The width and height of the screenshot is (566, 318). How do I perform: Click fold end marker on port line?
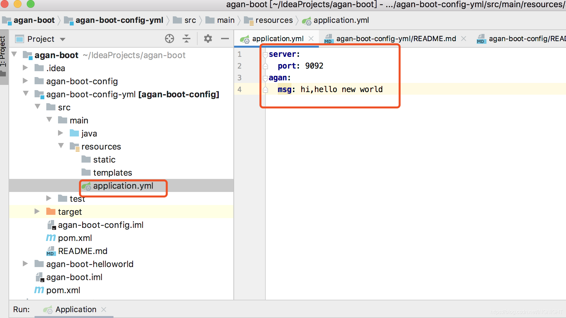pyautogui.click(x=265, y=66)
